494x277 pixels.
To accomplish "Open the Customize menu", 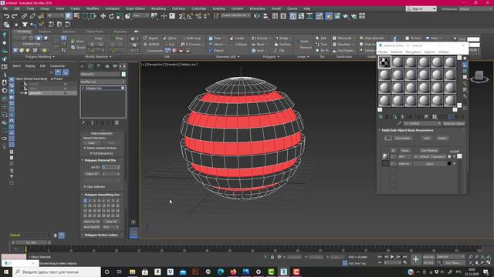I will coord(199,8).
